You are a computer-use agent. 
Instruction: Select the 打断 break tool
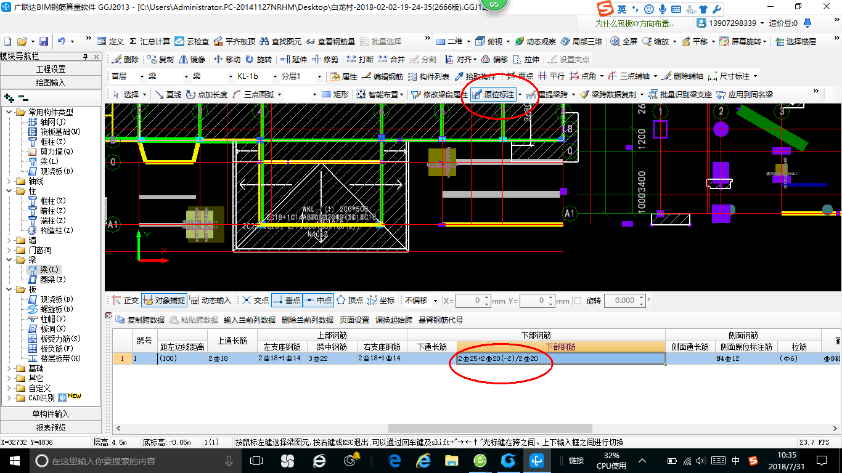360,59
